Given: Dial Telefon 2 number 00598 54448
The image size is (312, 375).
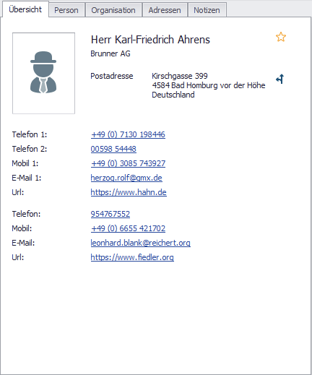Looking at the screenshot, I should coord(113,149).
